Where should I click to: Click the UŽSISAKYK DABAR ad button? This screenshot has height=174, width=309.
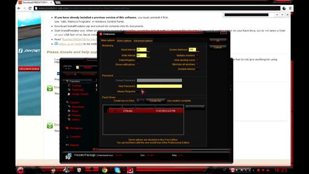coord(29,69)
